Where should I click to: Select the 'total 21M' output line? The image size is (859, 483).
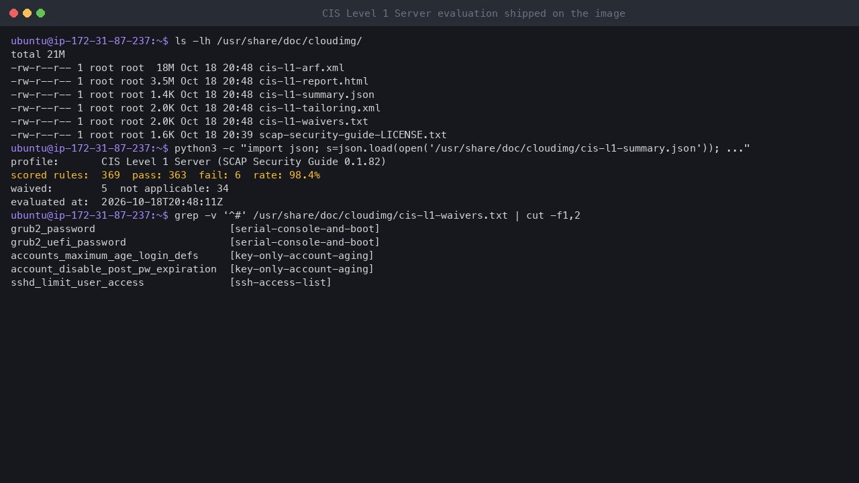pos(38,54)
